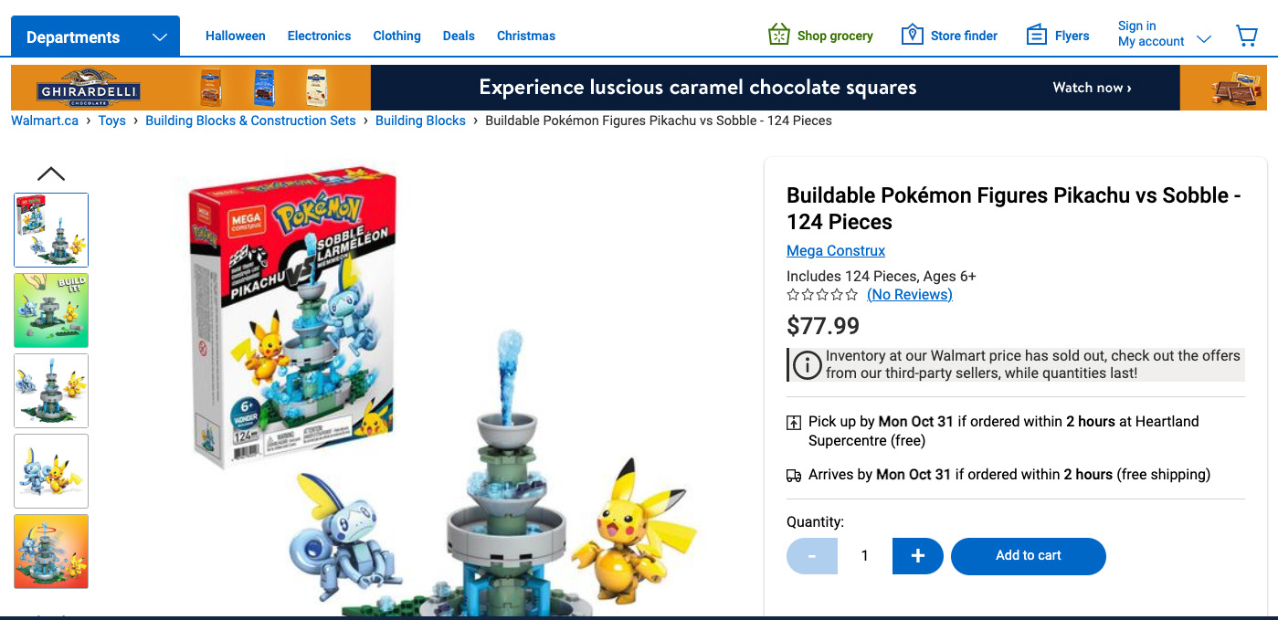Select the green Build It thumbnail
The image size is (1278, 620).
[x=51, y=310]
